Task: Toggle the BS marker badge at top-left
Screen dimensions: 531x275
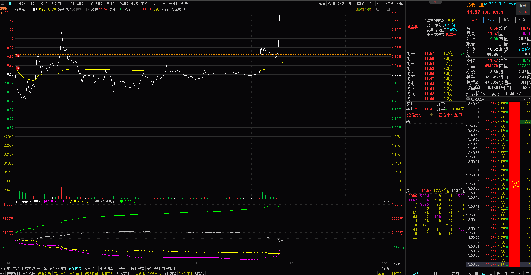Action: click(3, 9)
